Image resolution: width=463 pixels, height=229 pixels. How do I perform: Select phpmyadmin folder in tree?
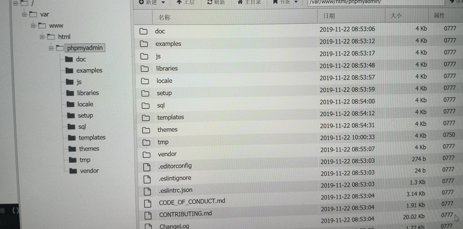tap(85, 48)
